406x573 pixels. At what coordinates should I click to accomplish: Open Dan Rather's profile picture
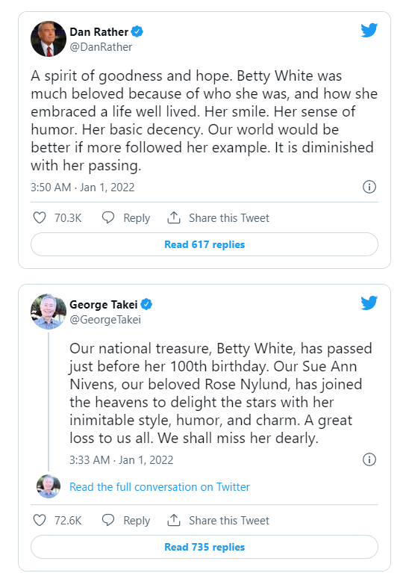(49, 39)
